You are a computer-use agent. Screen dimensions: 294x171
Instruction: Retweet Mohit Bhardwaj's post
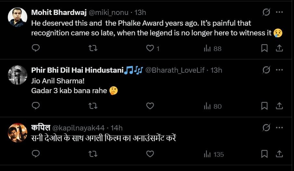coord(93,48)
